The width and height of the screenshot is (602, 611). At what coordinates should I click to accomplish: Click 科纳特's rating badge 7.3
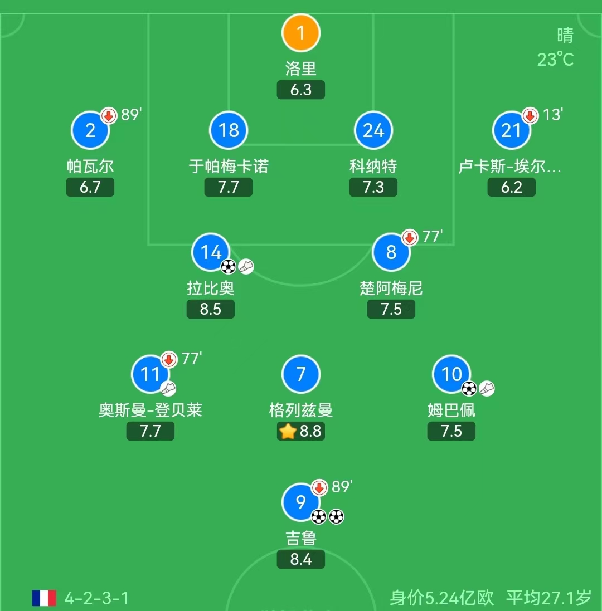(373, 187)
